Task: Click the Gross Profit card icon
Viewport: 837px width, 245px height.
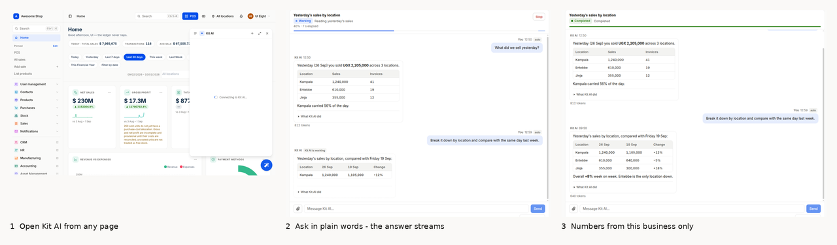Action: click(127, 92)
